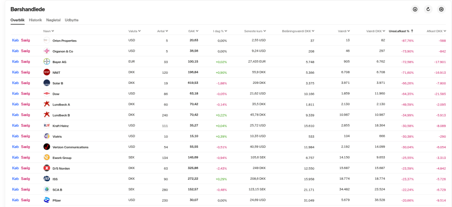Click the Verizon Communications logo icon
Screen dimensions: 452x207
tap(47, 147)
